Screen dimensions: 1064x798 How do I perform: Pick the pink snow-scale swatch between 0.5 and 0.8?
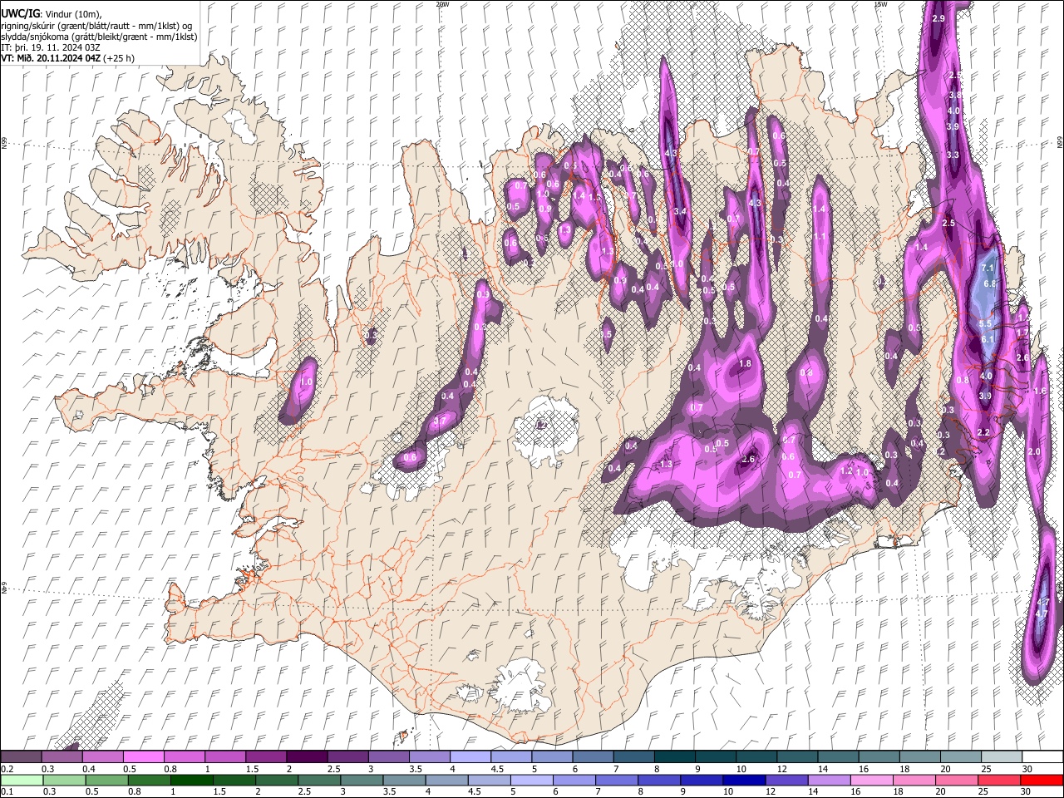[x=143, y=757]
